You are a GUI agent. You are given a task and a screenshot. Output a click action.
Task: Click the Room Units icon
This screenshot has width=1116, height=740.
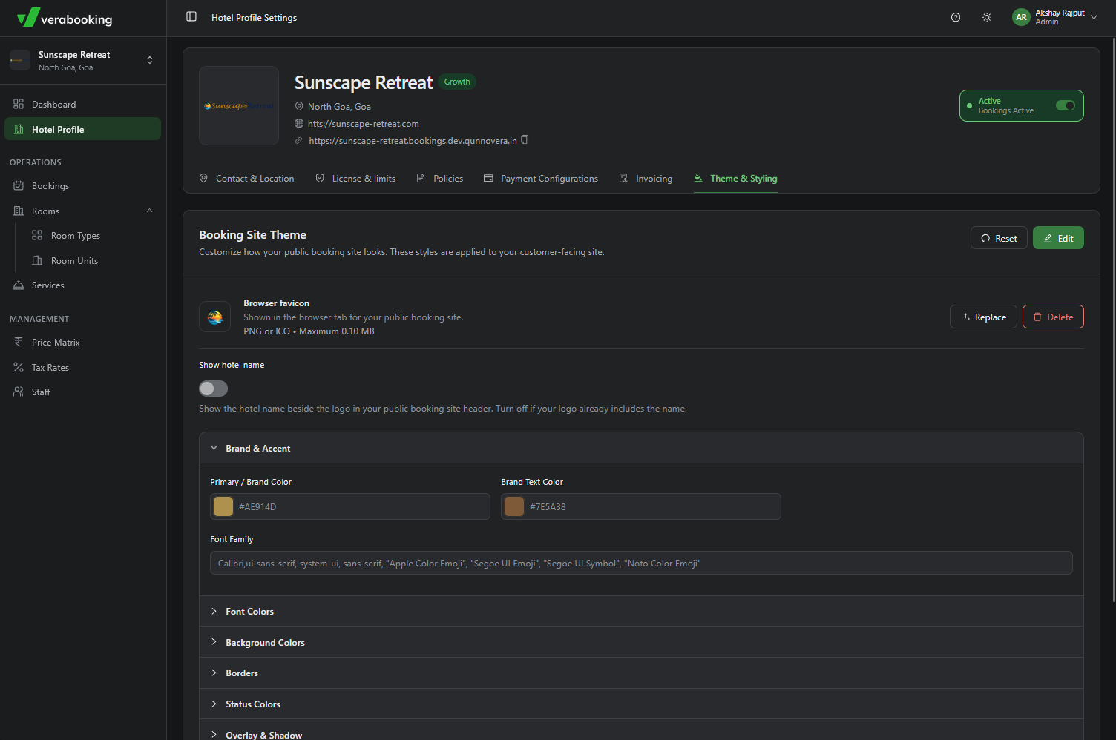tap(37, 260)
